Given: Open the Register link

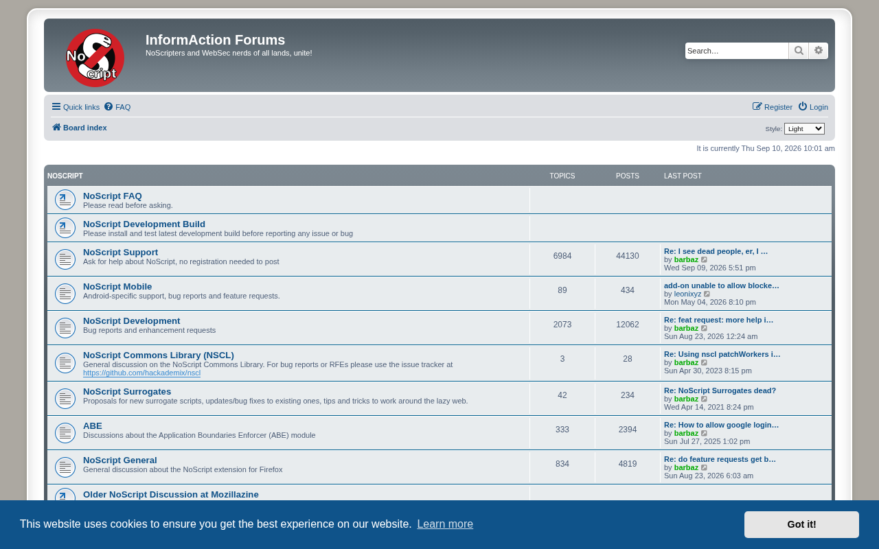Looking at the screenshot, I should coord(773,107).
